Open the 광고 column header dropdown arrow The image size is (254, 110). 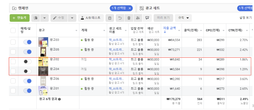pos(76,31)
